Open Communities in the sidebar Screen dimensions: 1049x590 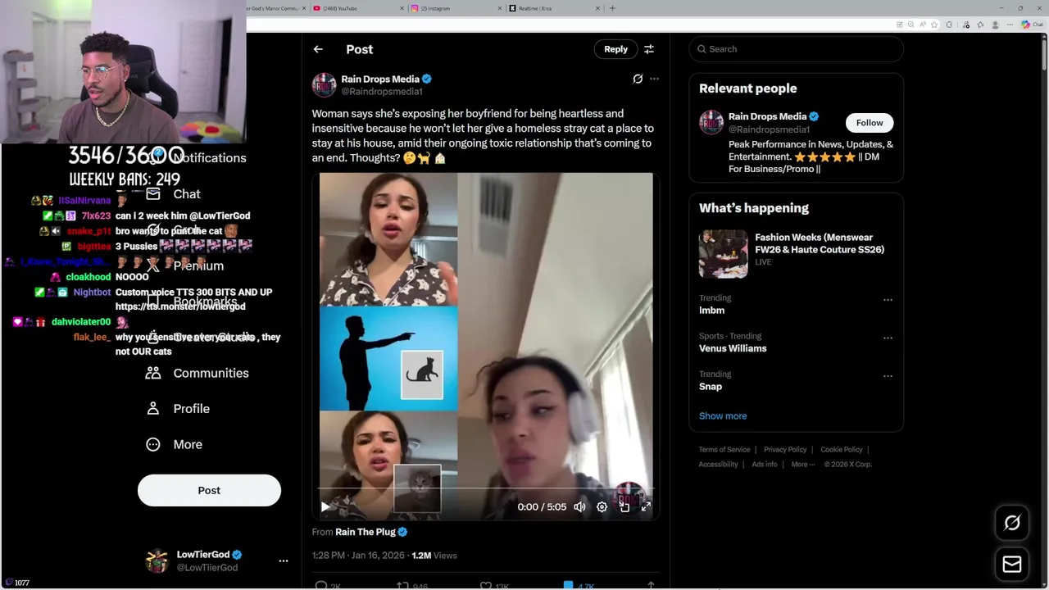[x=197, y=373]
